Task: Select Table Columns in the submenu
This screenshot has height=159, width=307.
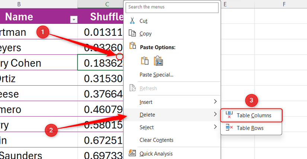Action: (252, 115)
